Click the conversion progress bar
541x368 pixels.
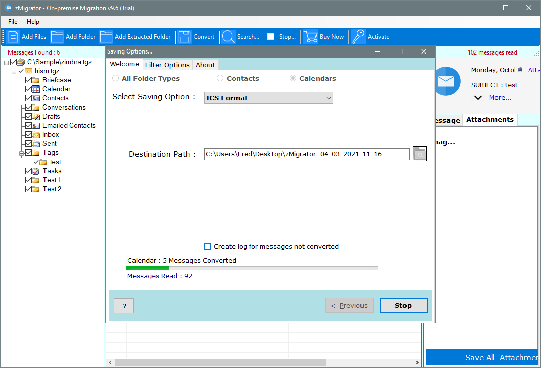pos(252,268)
